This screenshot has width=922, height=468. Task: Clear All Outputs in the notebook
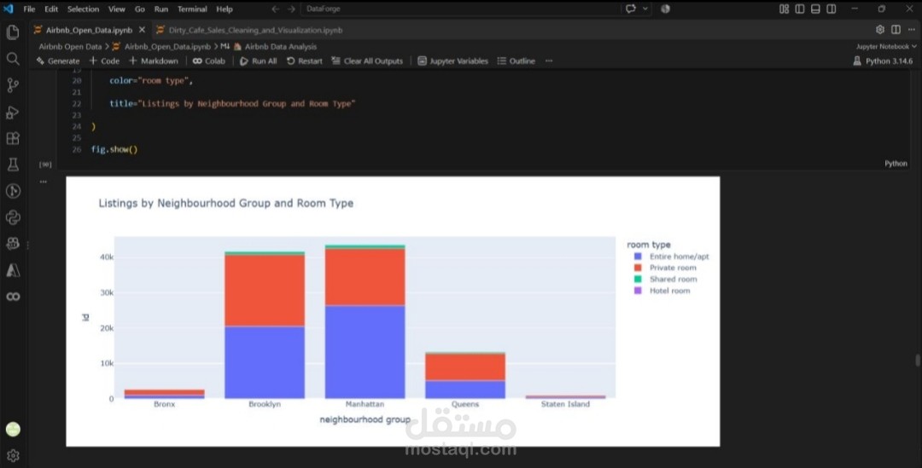[x=367, y=61]
